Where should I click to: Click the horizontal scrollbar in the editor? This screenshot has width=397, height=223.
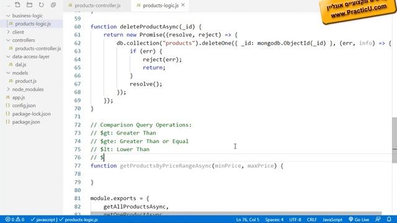[236, 214]
